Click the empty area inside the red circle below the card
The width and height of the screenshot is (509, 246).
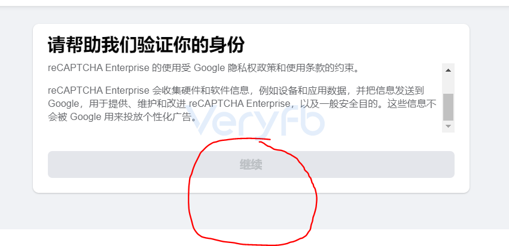[252, 213]
